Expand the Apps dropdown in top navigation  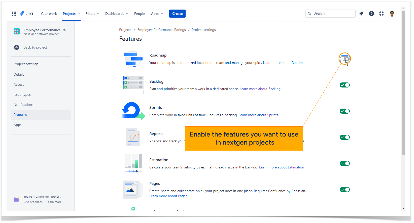[x=157, y=14]
